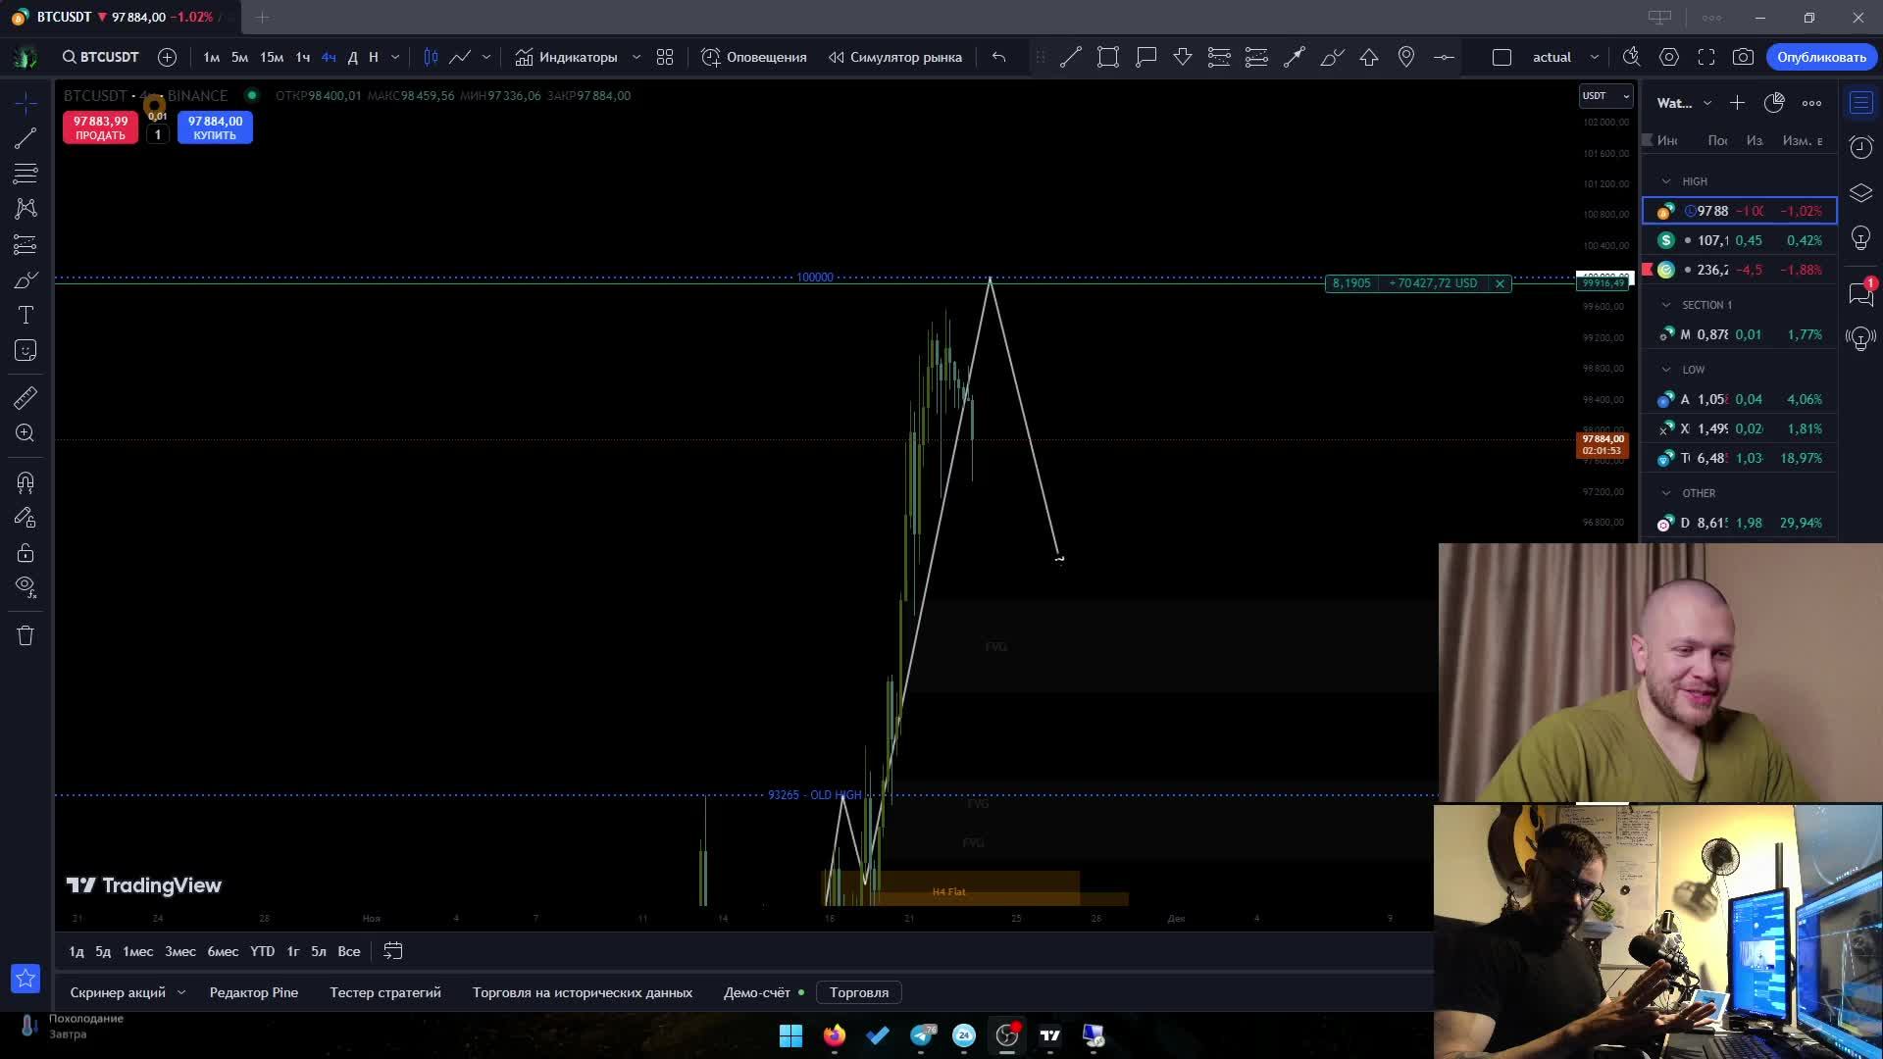
Task: Change USDT currency dropdown
Action: pos(1605,95)
